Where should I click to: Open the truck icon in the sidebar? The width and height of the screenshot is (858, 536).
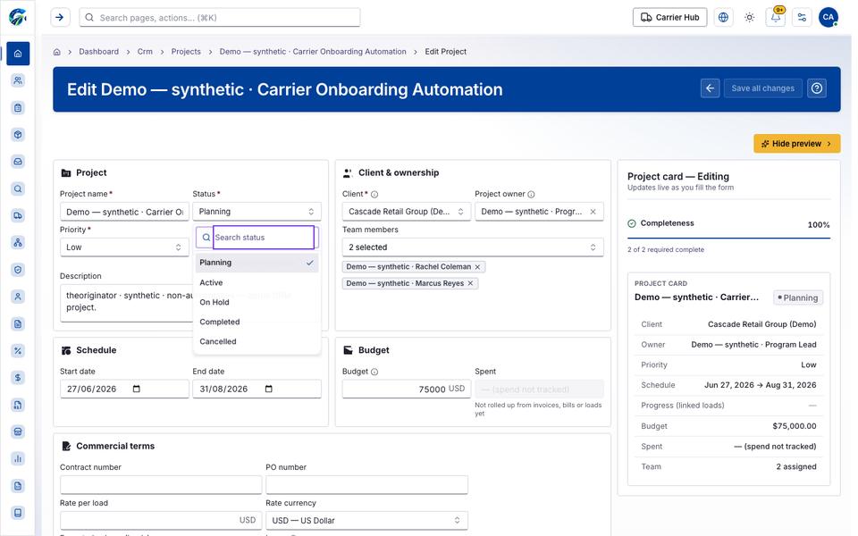coord(18,215)
